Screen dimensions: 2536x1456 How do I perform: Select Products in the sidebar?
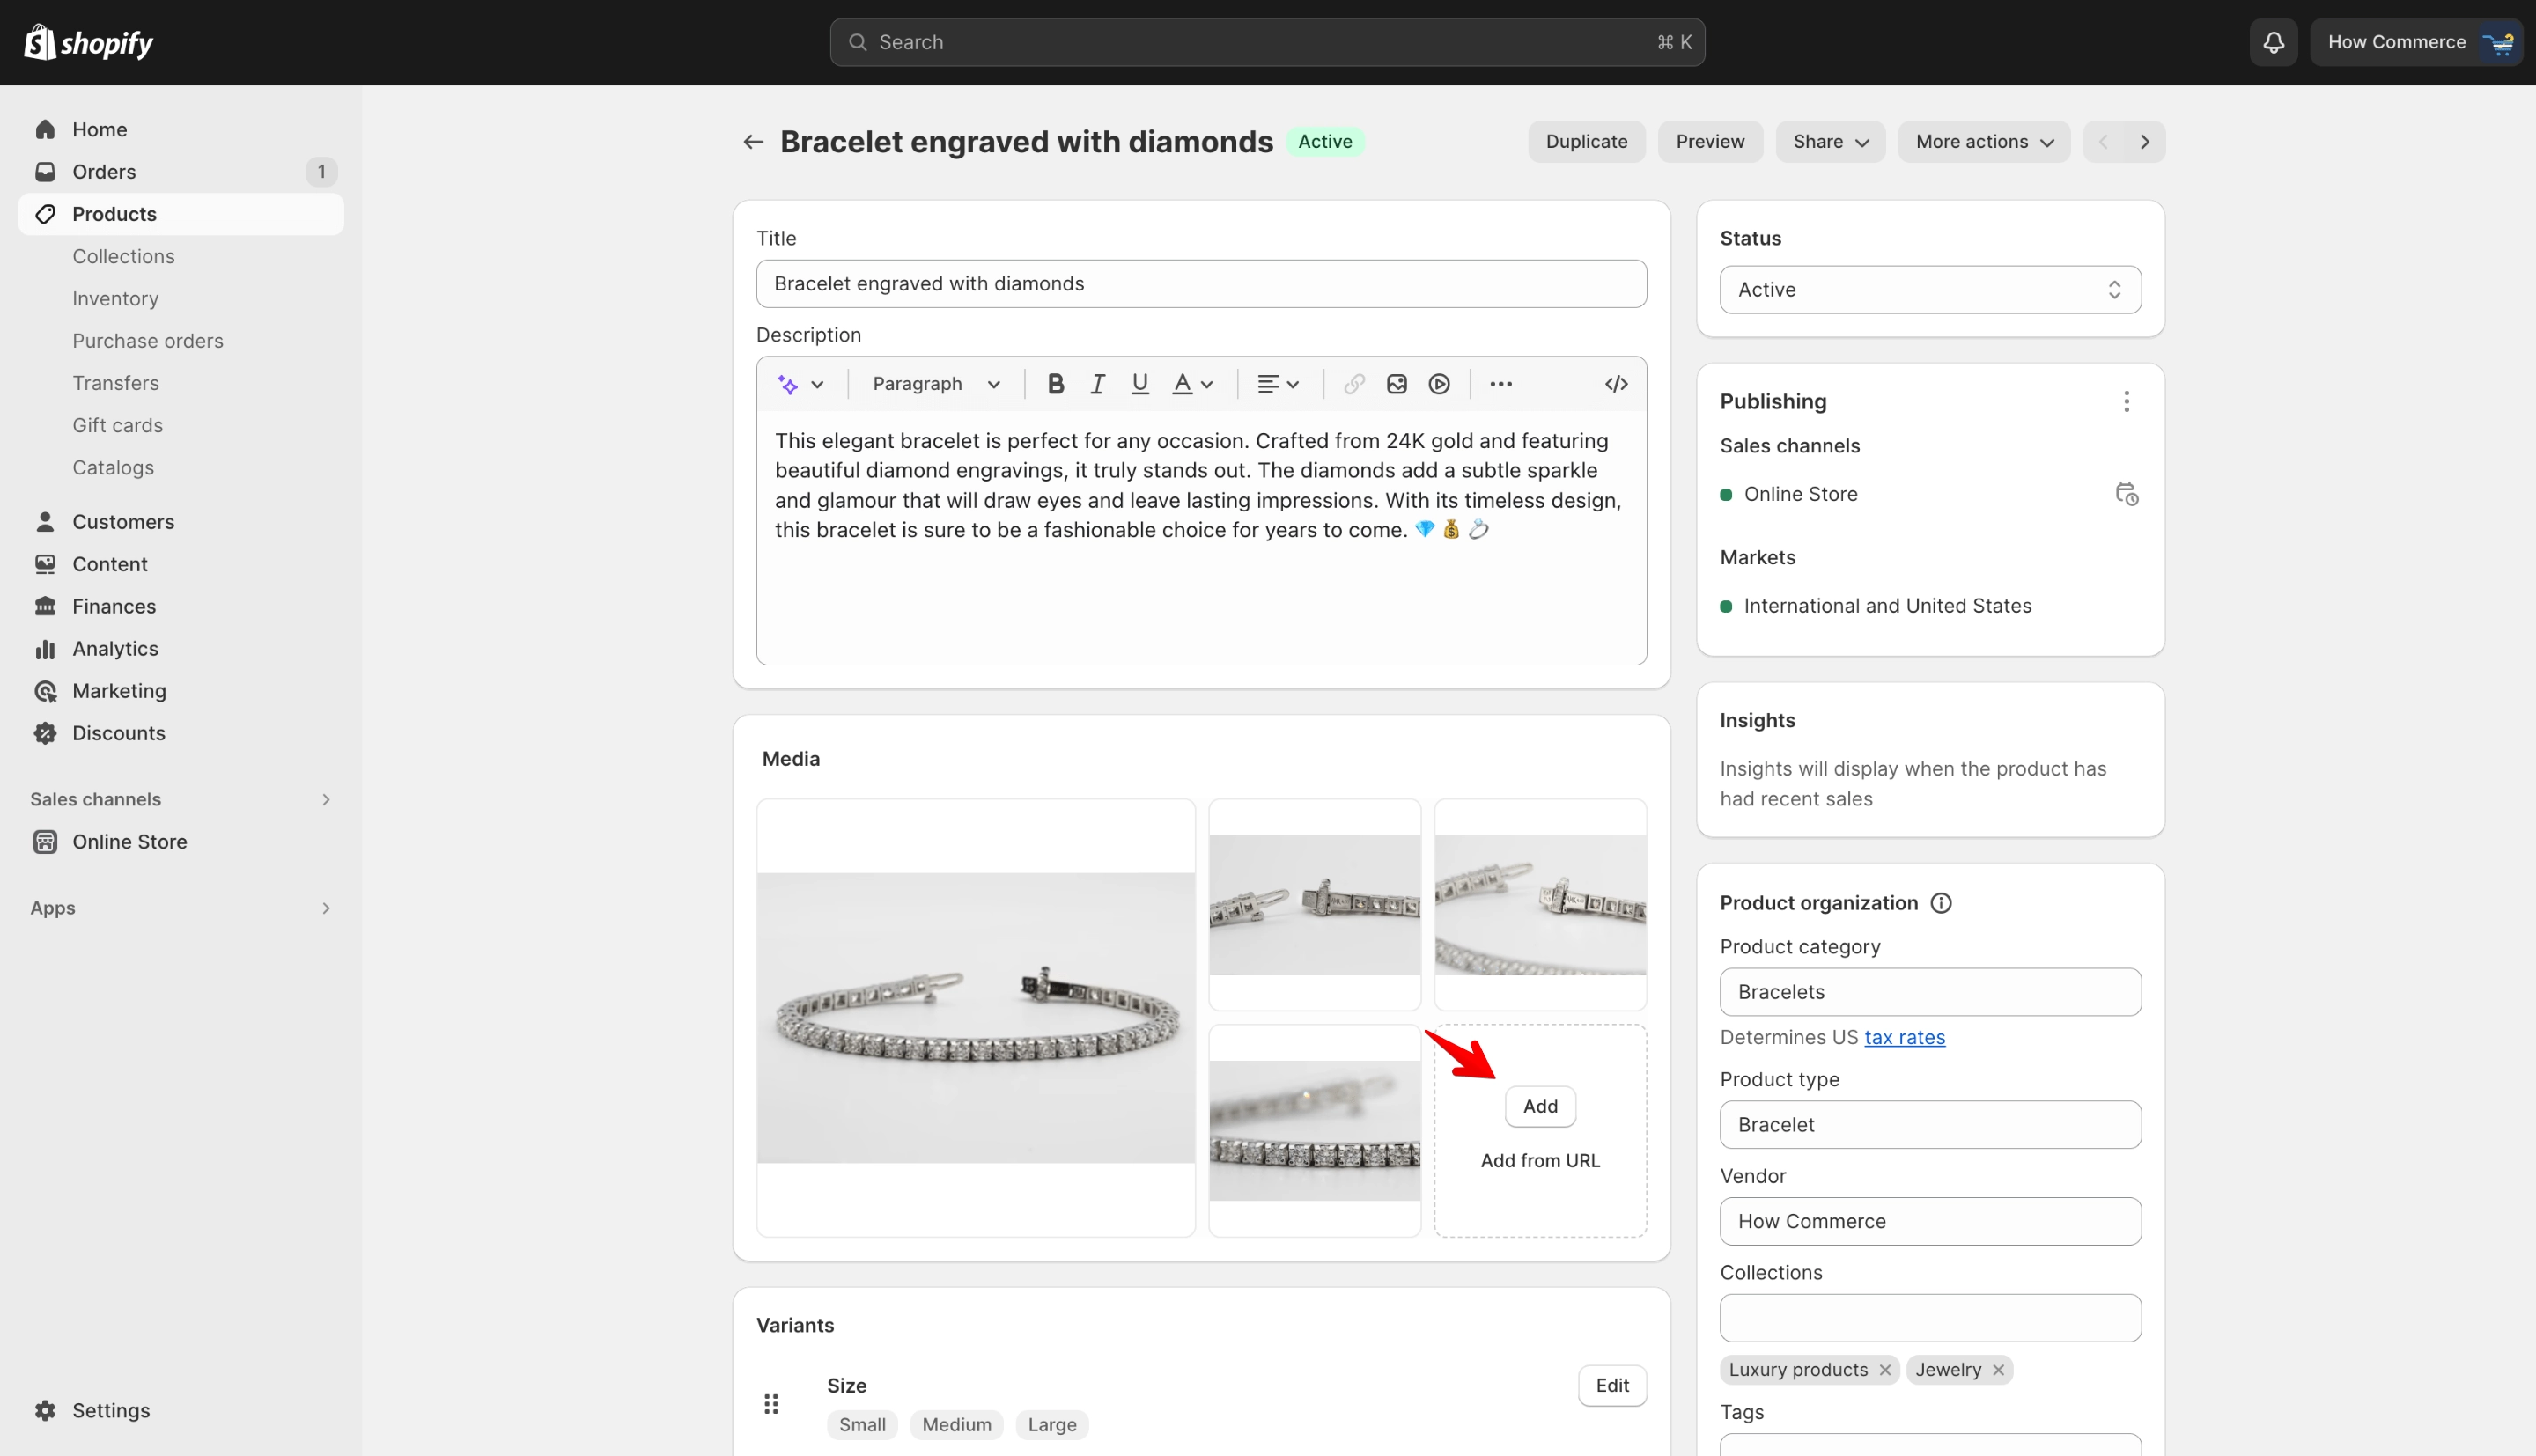181,214
